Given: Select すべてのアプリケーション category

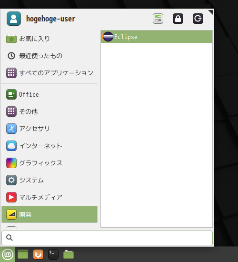Looking at the screenshot, I should pos(50,73).
